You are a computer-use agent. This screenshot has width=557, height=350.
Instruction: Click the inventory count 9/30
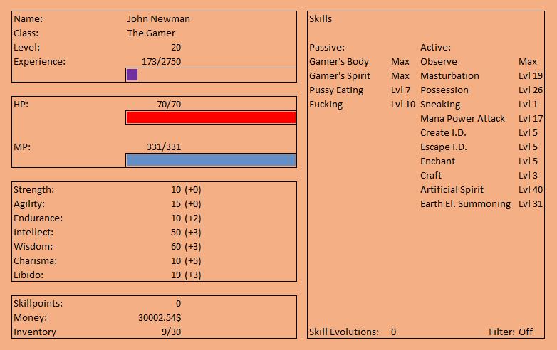171,332
